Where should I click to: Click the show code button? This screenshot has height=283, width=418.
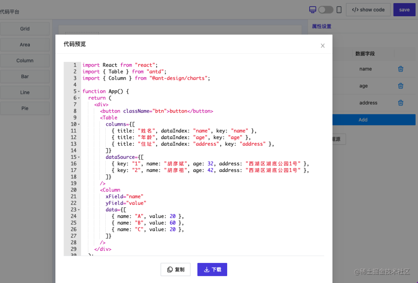[x=368, y=10]
